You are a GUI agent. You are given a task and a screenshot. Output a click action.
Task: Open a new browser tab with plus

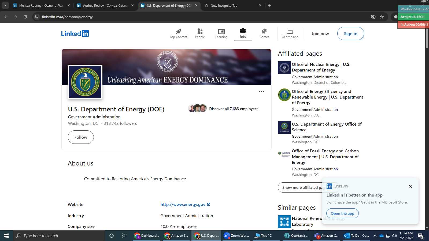point(270,5)
